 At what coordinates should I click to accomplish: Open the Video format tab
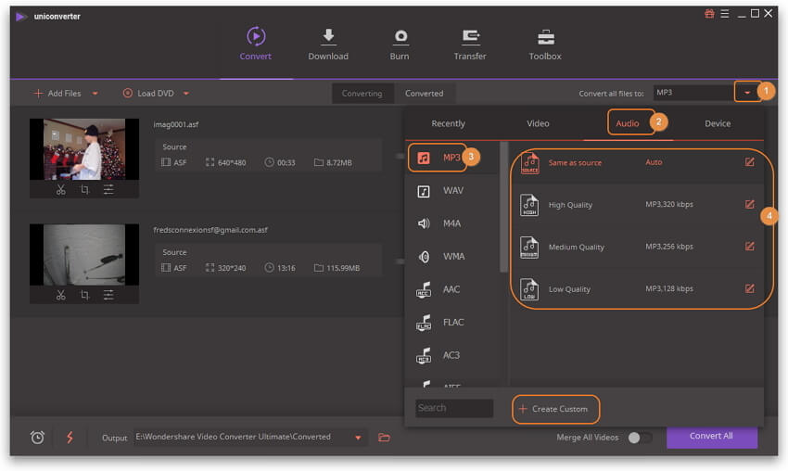click(x=538, y=123)
